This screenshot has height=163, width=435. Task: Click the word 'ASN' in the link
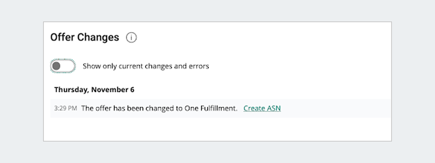(273, 108)
